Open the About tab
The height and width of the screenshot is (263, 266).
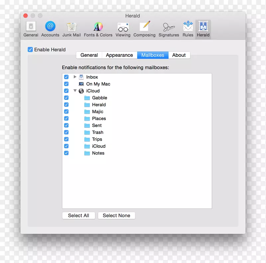coord(179,55)
